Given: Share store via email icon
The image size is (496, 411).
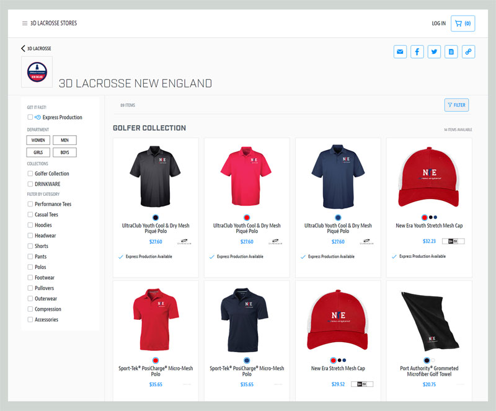Looking at the screenshot, I should pyautogui.click(x=400, y=51).
